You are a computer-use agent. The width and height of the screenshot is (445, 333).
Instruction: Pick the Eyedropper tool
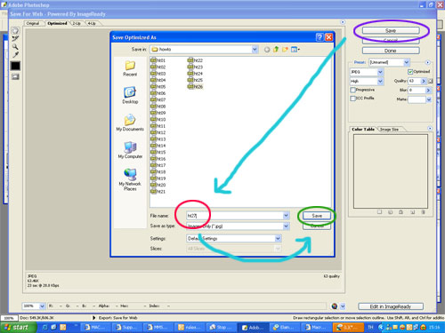(15, 55)
